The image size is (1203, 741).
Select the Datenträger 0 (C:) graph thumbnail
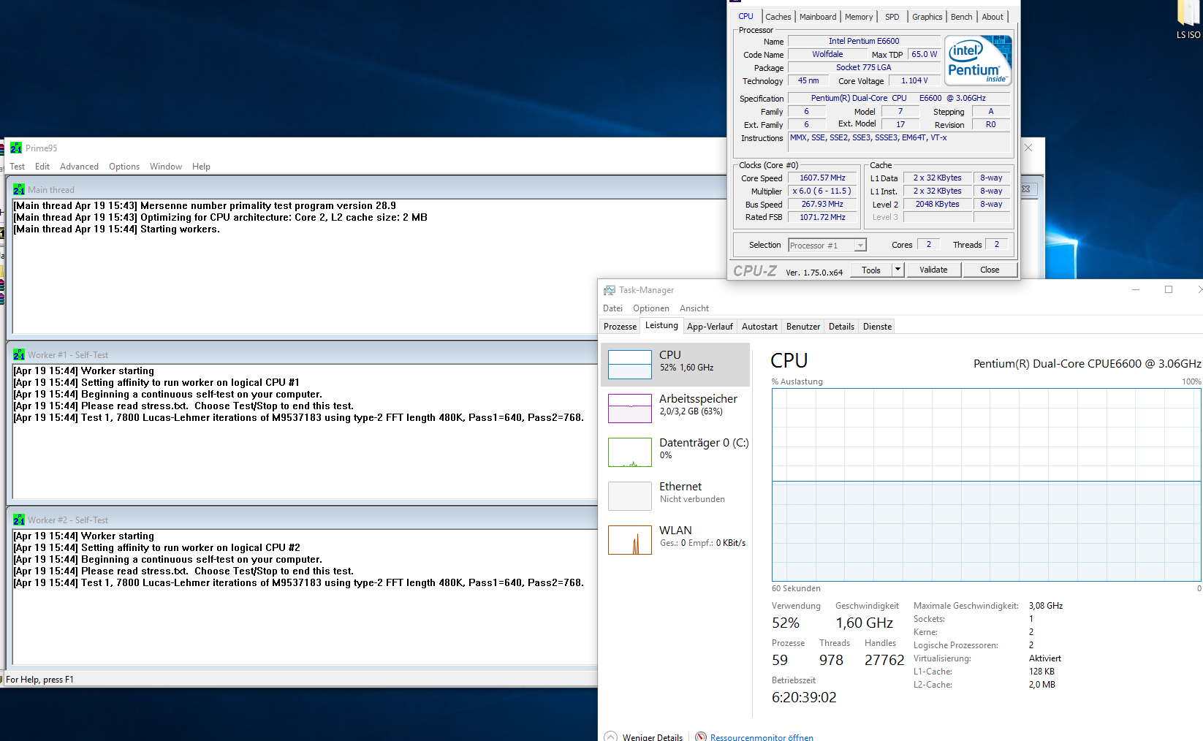(x=630, y=452)
